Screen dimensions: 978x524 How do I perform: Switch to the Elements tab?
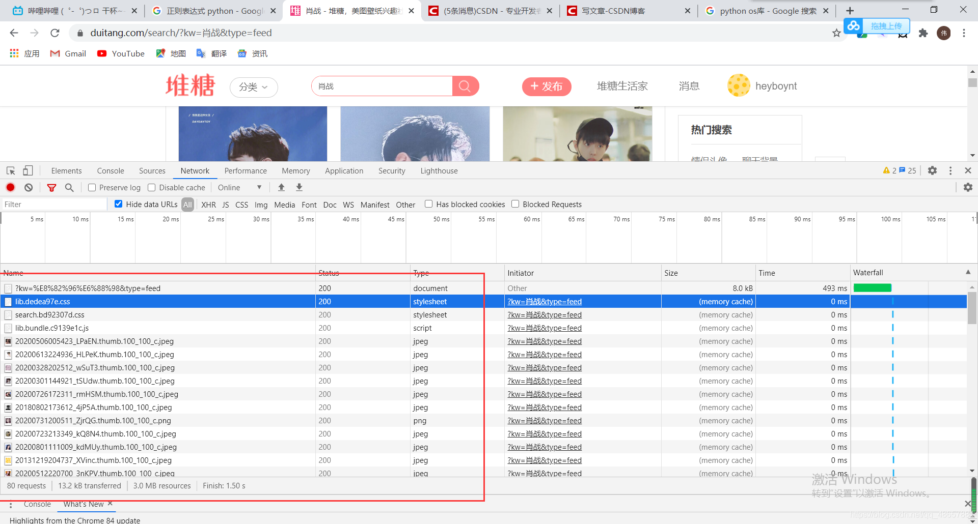pos(66,171)
